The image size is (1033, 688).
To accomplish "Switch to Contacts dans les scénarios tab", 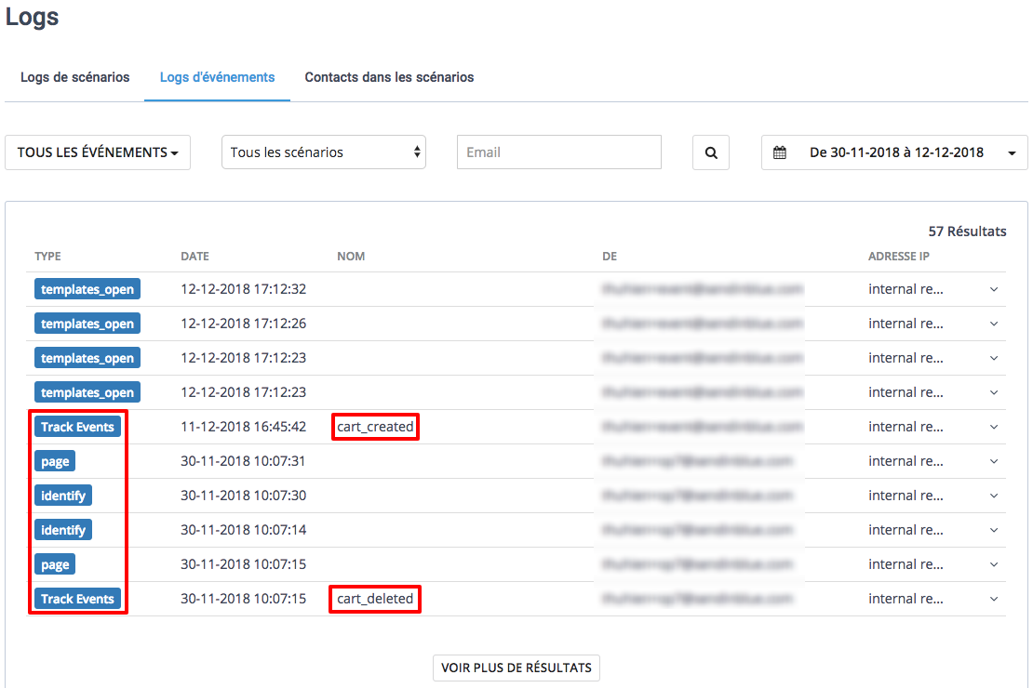I will pyautogui.click(x=389, y=77).
